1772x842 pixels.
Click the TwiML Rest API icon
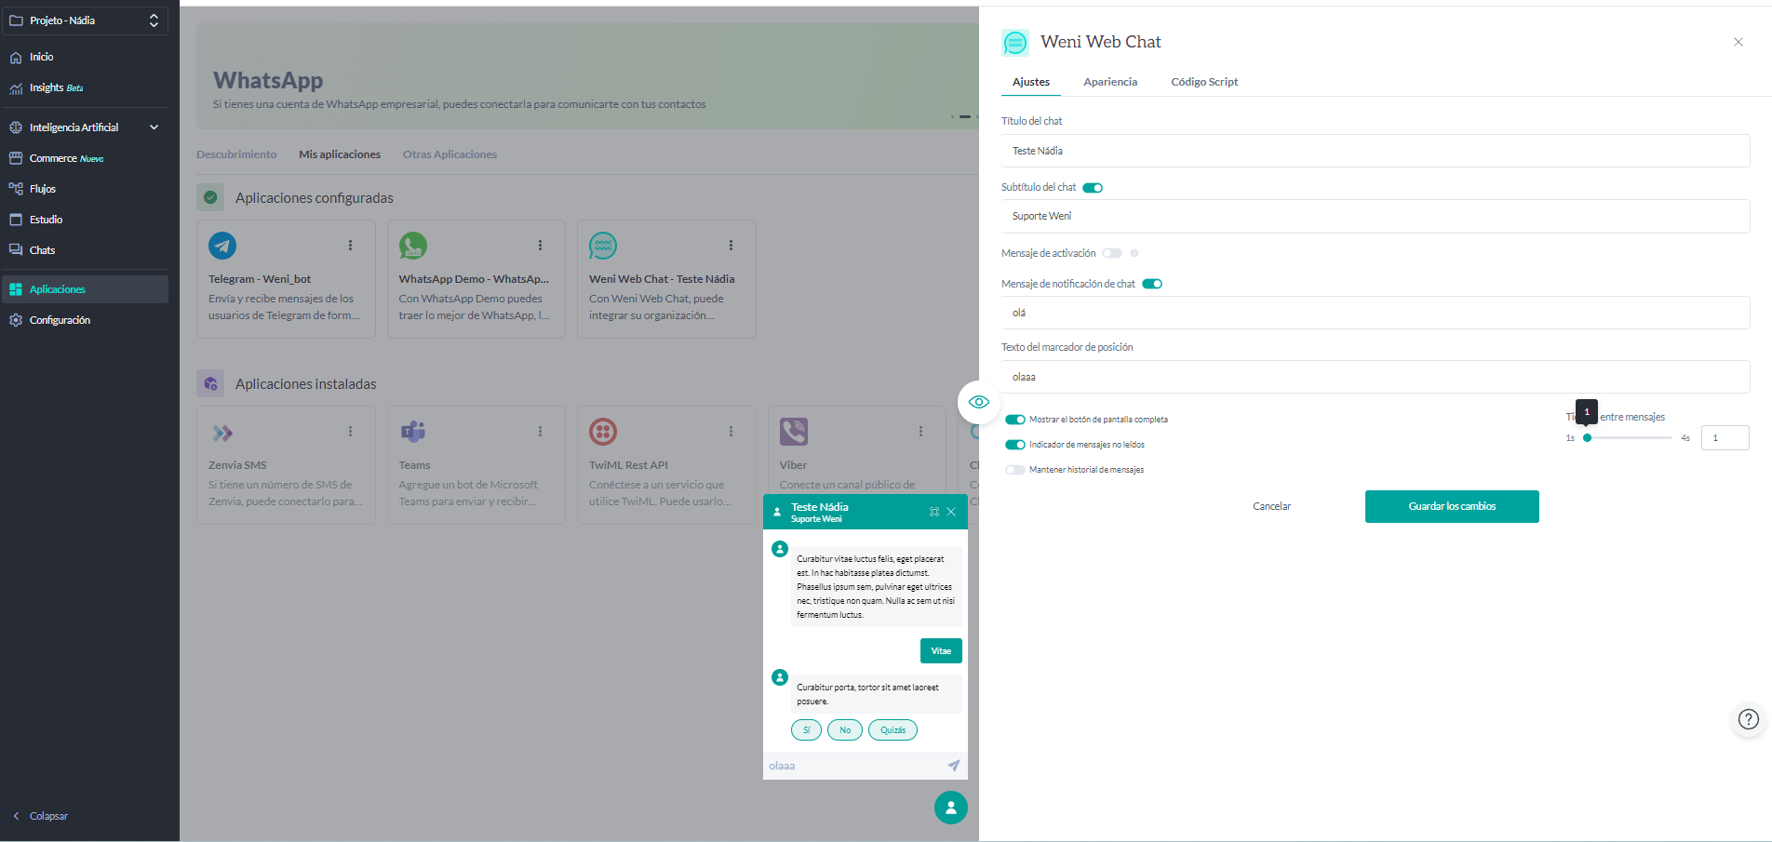(x=603, y=432)
